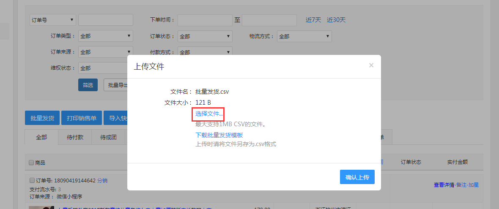Open 查看详情 for the order
Image resolution: width=499 pixels, height=209 pixels.
pyautogui.click(x=444, y=185)
